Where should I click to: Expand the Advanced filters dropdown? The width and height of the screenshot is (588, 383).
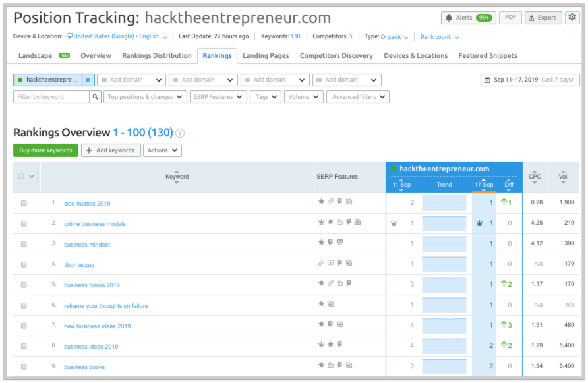(358, 97)
